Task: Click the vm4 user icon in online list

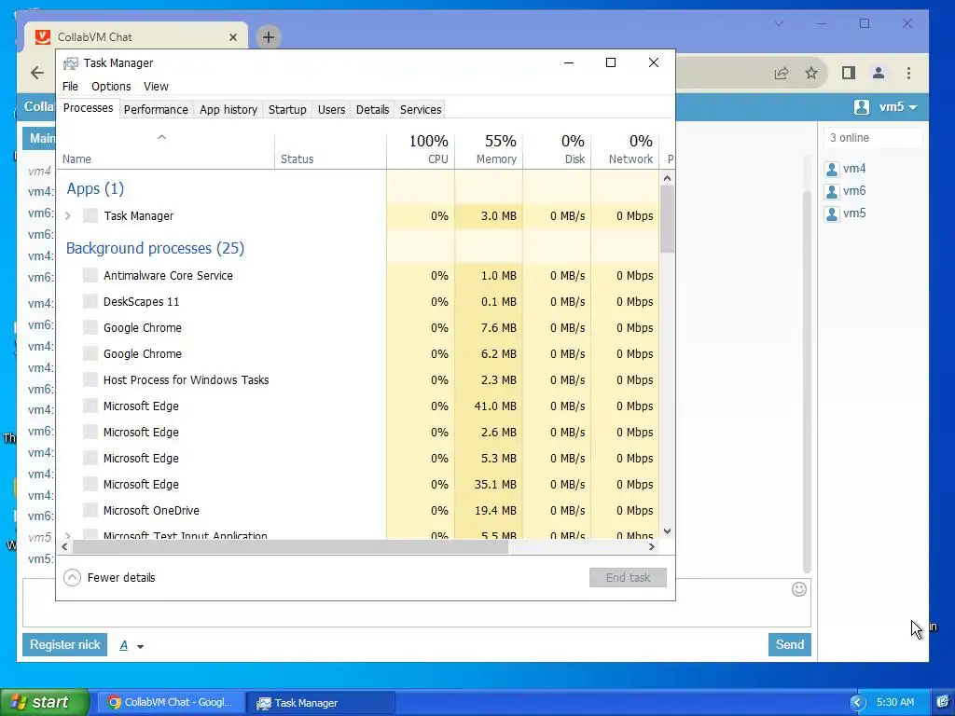Action: pos(832,169)
